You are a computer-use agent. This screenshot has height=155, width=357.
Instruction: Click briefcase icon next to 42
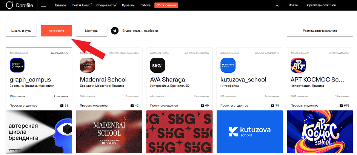132,105
